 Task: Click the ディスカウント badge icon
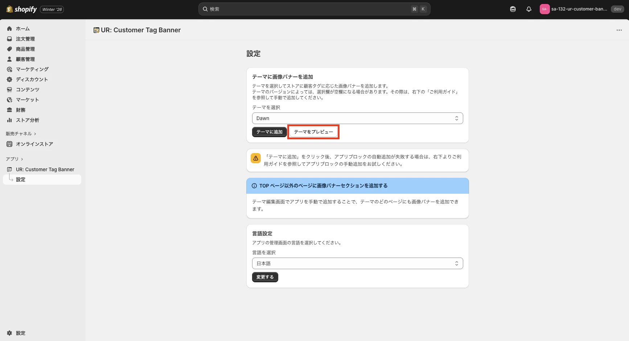(x=9, y=79)
